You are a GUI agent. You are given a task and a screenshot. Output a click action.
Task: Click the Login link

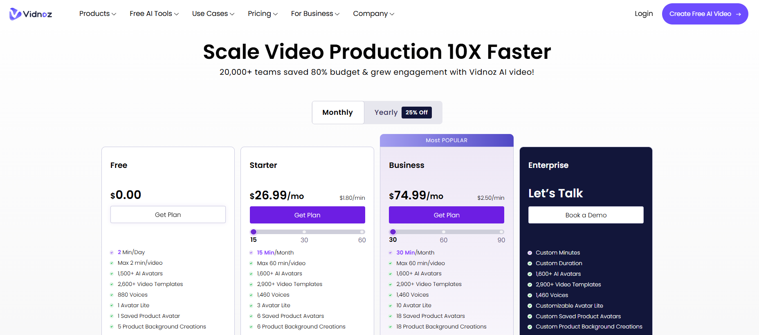tap(644, 13)
